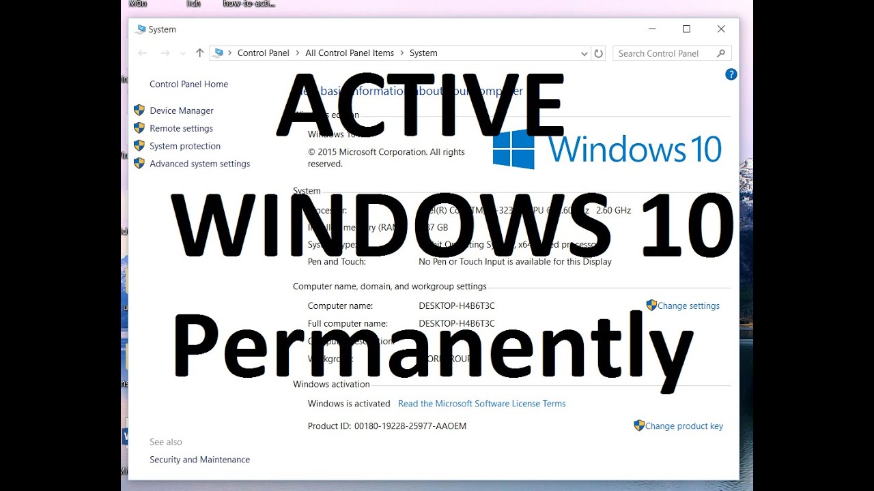Viewport: 874px width, 491px height.
Task: Open Device Manager from sidebar
Action: tap(182, 110)
